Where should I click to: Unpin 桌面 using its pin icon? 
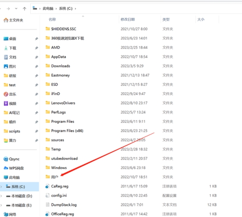pos(37,39)
